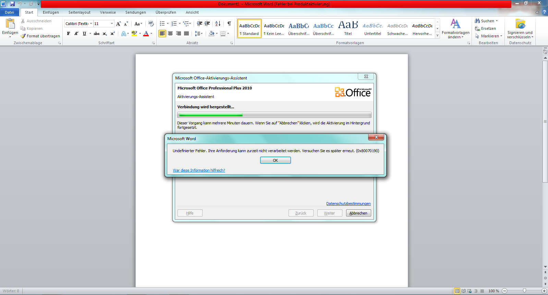Switch to the Seitenlayout tab
Screen dimensions: 548x295
(80, 12)
